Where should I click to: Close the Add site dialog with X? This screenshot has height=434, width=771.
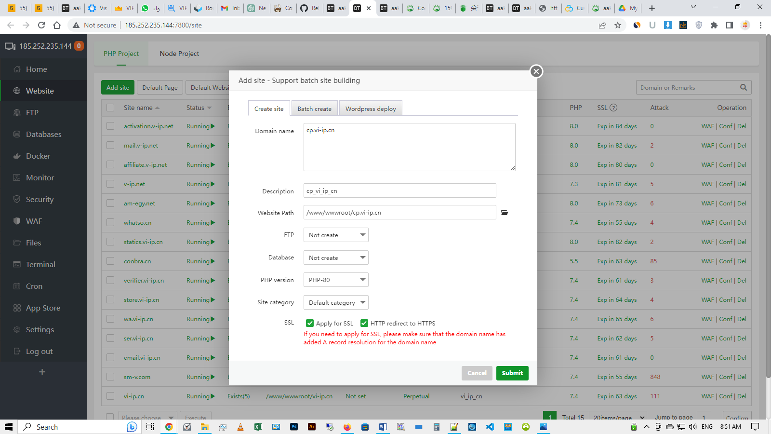point(536,71)
